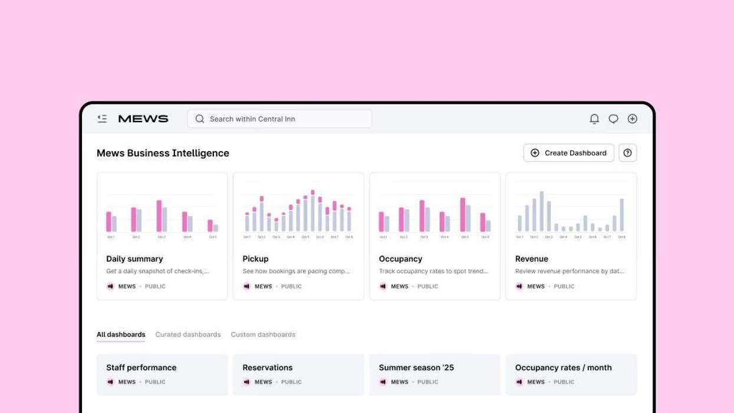Viewport: 734px width, 413px height.
Task: Click the circled plus icon in the header
Action: [632, 119]
